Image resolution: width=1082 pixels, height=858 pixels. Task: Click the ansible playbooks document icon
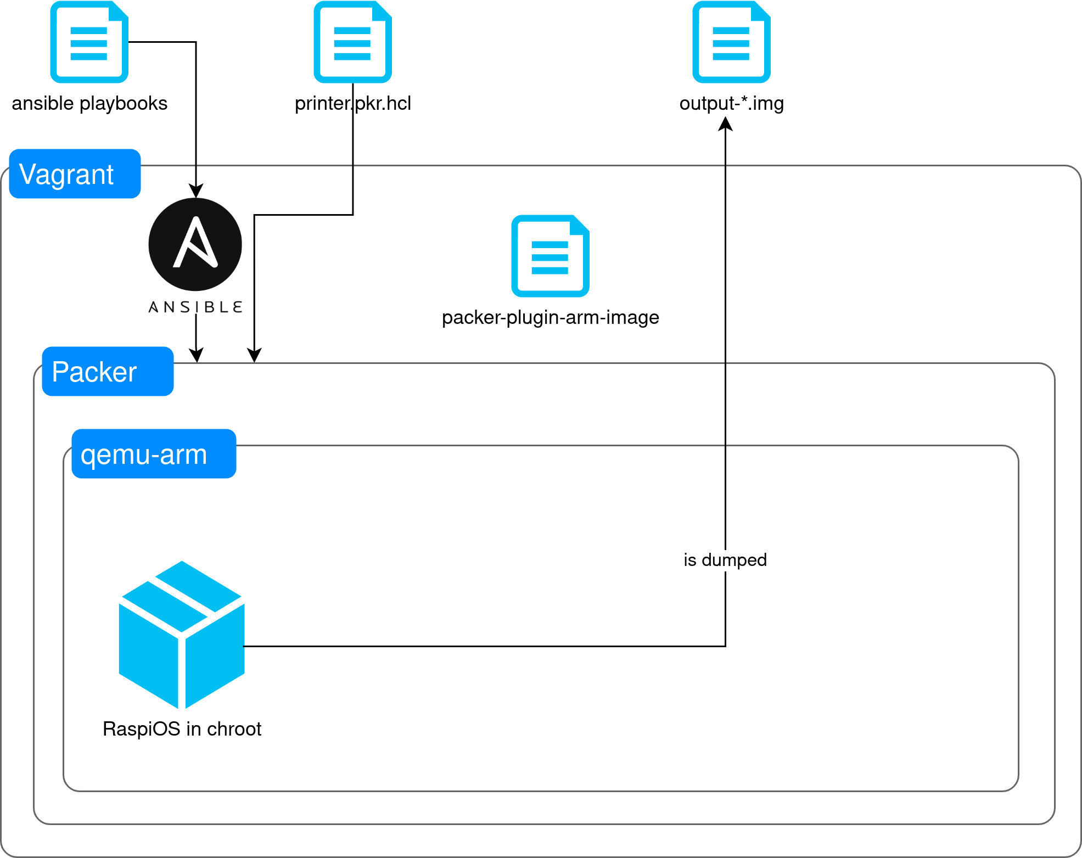tap(89, 42)
